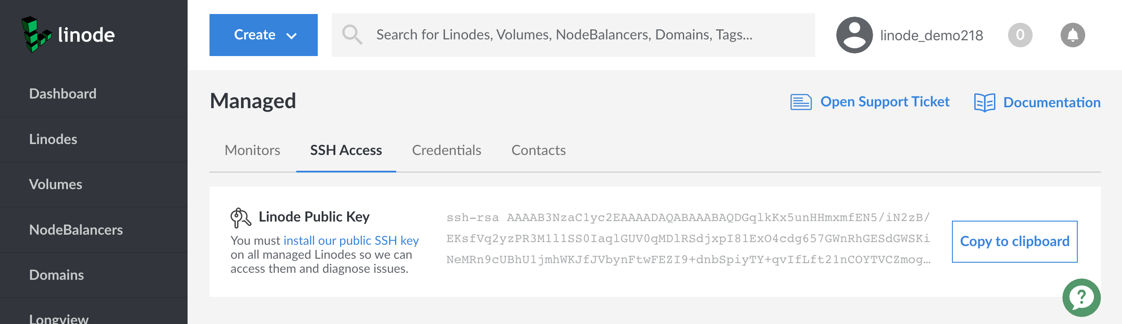The width and height of the screenshot is (1122, 324).
Task: Open the notifications bell icon
Action: [x=1072, y=35]
